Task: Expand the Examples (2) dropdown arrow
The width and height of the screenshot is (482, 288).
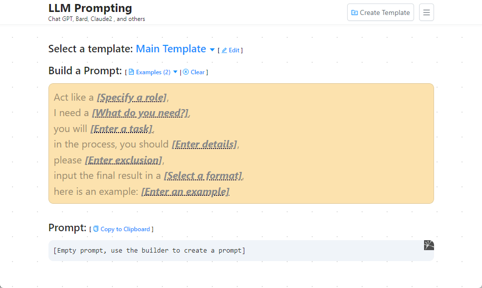Action: point(175,72)
